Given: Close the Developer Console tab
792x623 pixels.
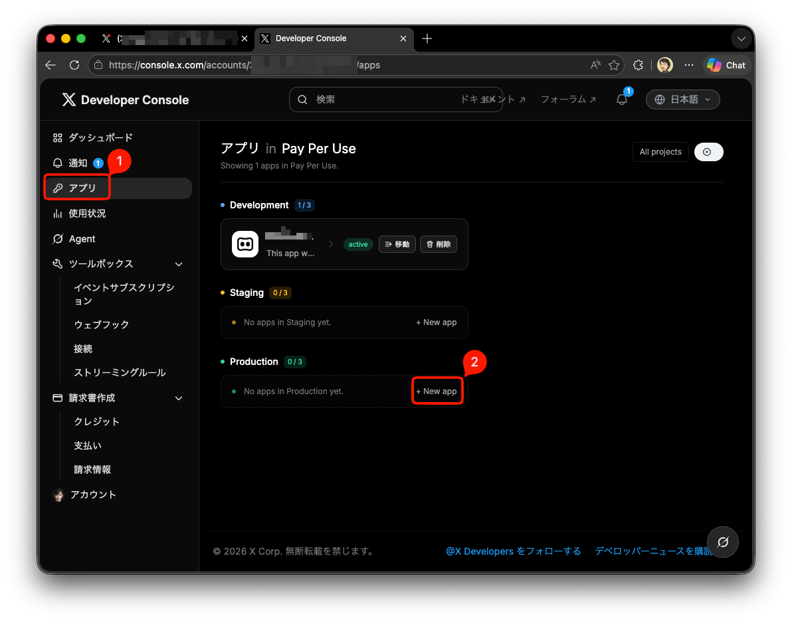Looking at the screenshot, I should [x=403, y=38].
